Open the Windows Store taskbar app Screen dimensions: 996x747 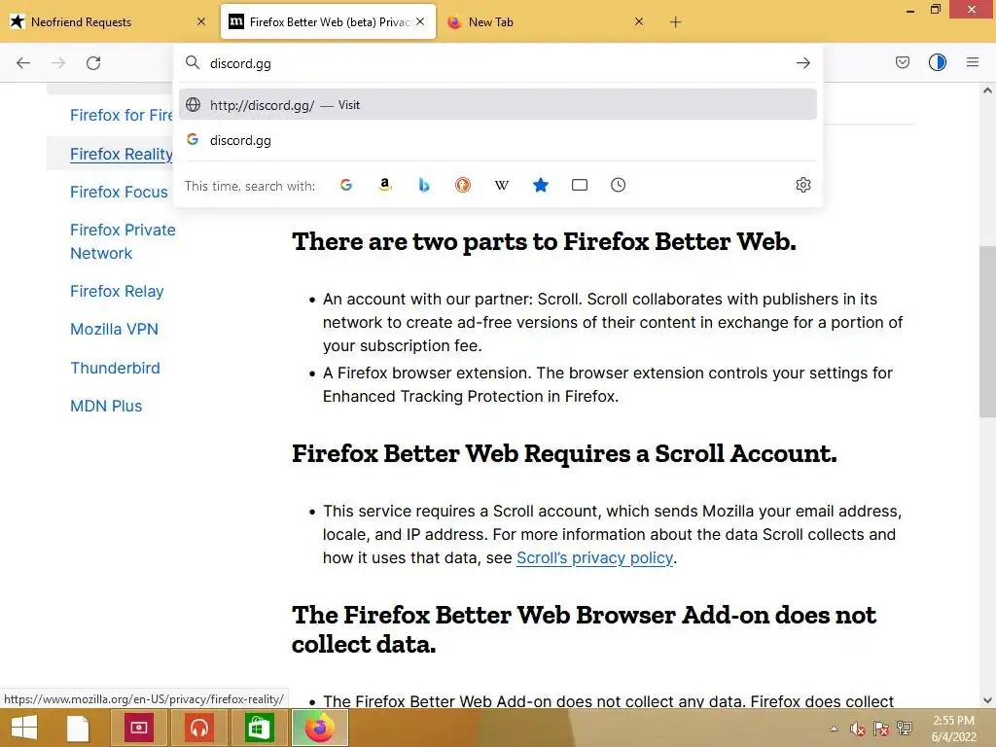pos(259,728)
